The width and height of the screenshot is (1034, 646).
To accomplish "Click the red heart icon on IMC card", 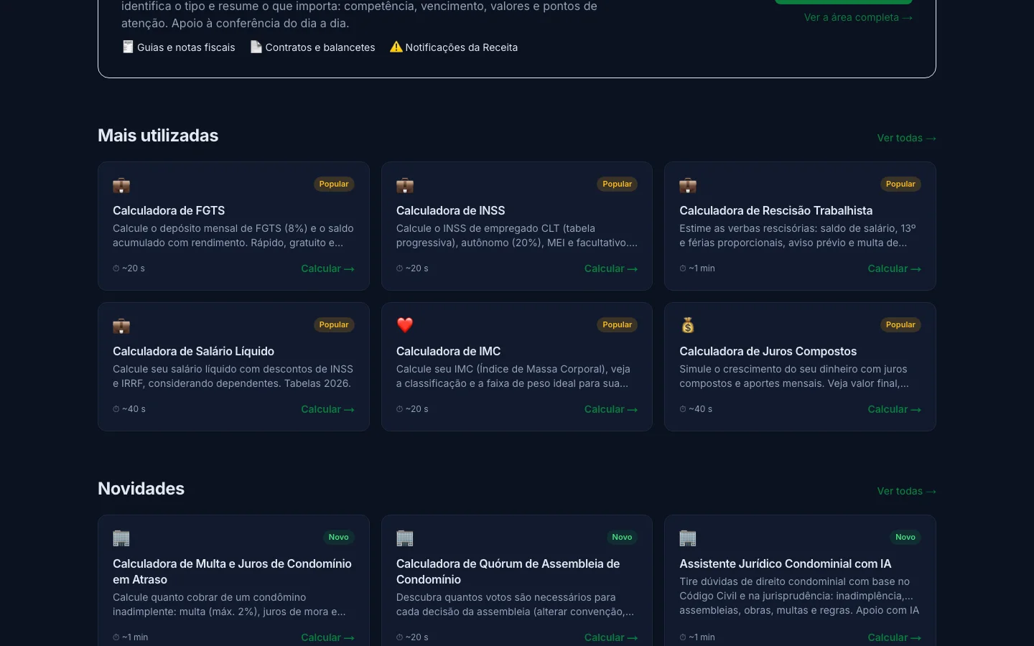I will (405, 325).
